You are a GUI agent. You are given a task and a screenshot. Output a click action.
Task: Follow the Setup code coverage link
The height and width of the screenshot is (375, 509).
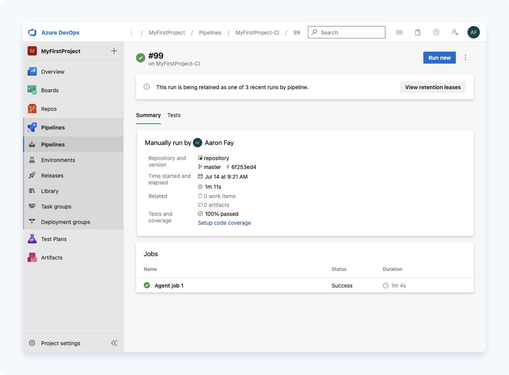tap(224, 223)
